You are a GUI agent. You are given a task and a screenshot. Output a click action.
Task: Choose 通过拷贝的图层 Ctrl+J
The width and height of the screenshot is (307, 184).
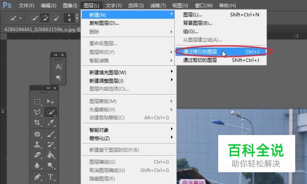221,52
